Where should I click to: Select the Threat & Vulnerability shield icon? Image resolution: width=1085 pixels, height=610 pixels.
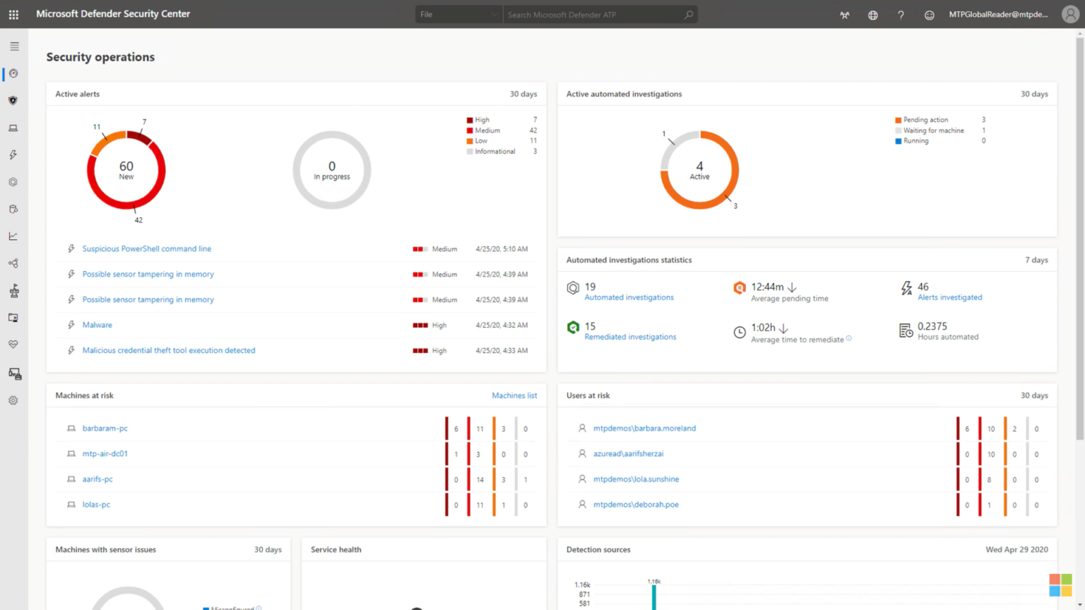click(13, 100)
